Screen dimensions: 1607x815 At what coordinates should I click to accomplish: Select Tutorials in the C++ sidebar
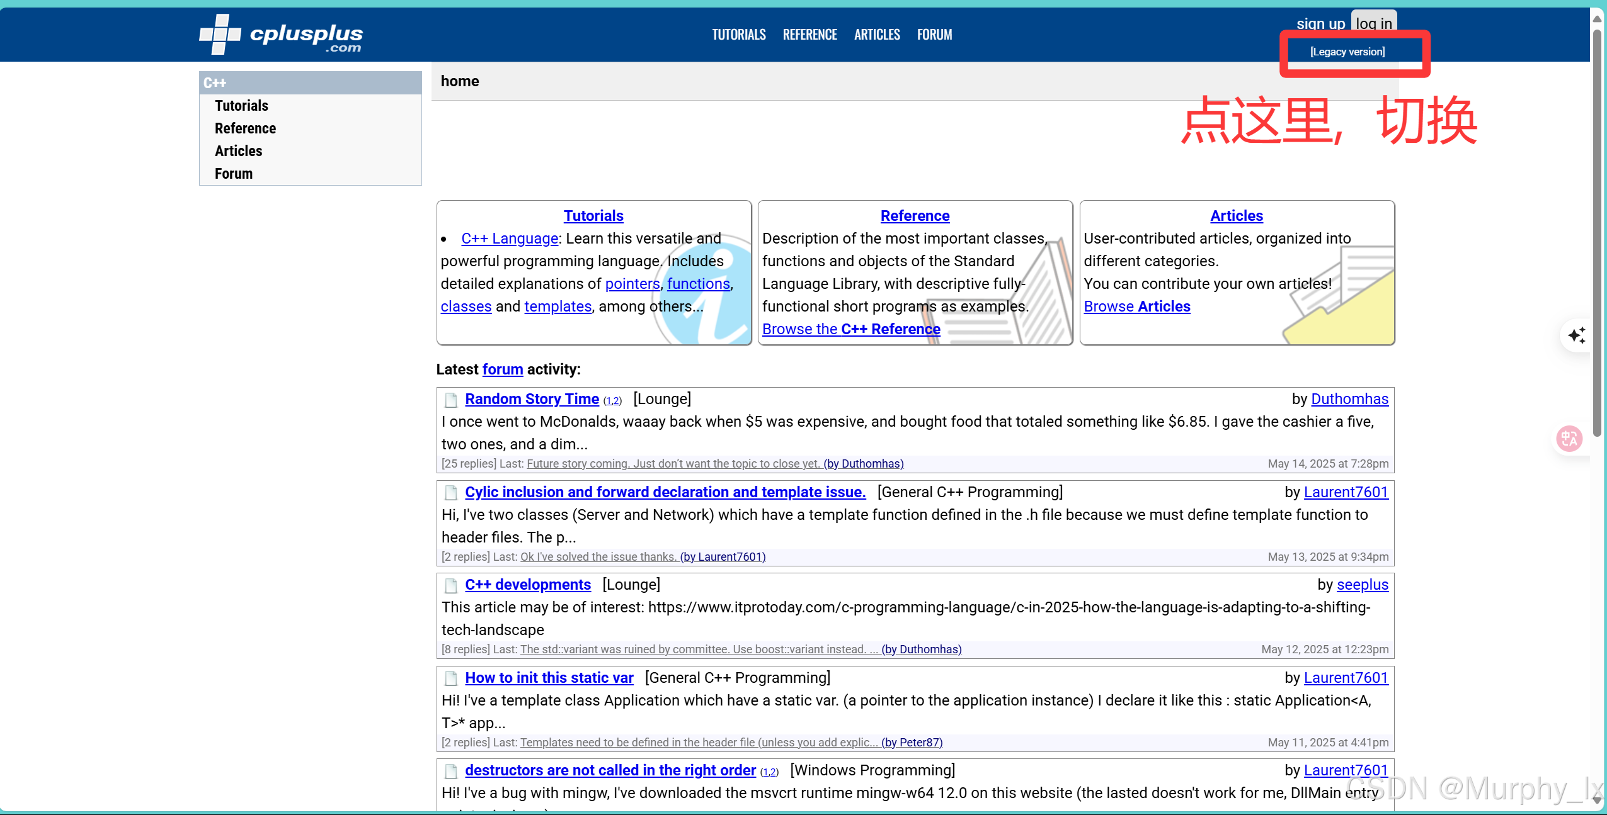pos(241,106)
